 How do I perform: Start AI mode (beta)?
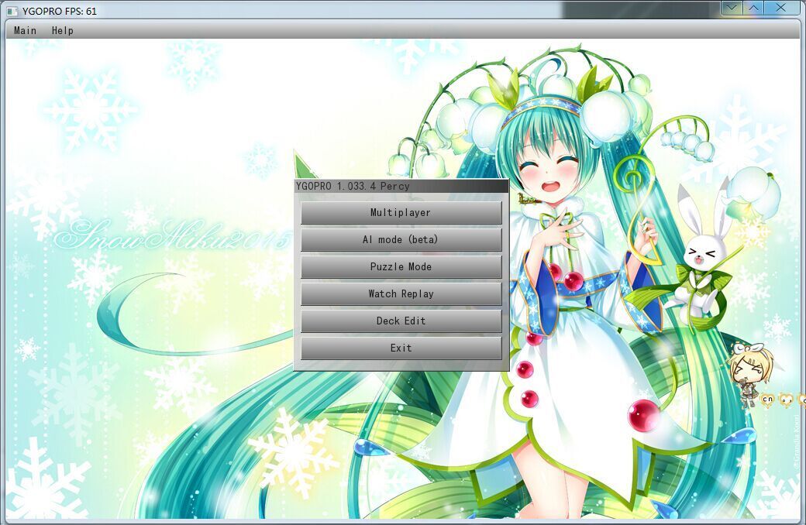coord(401,240)
